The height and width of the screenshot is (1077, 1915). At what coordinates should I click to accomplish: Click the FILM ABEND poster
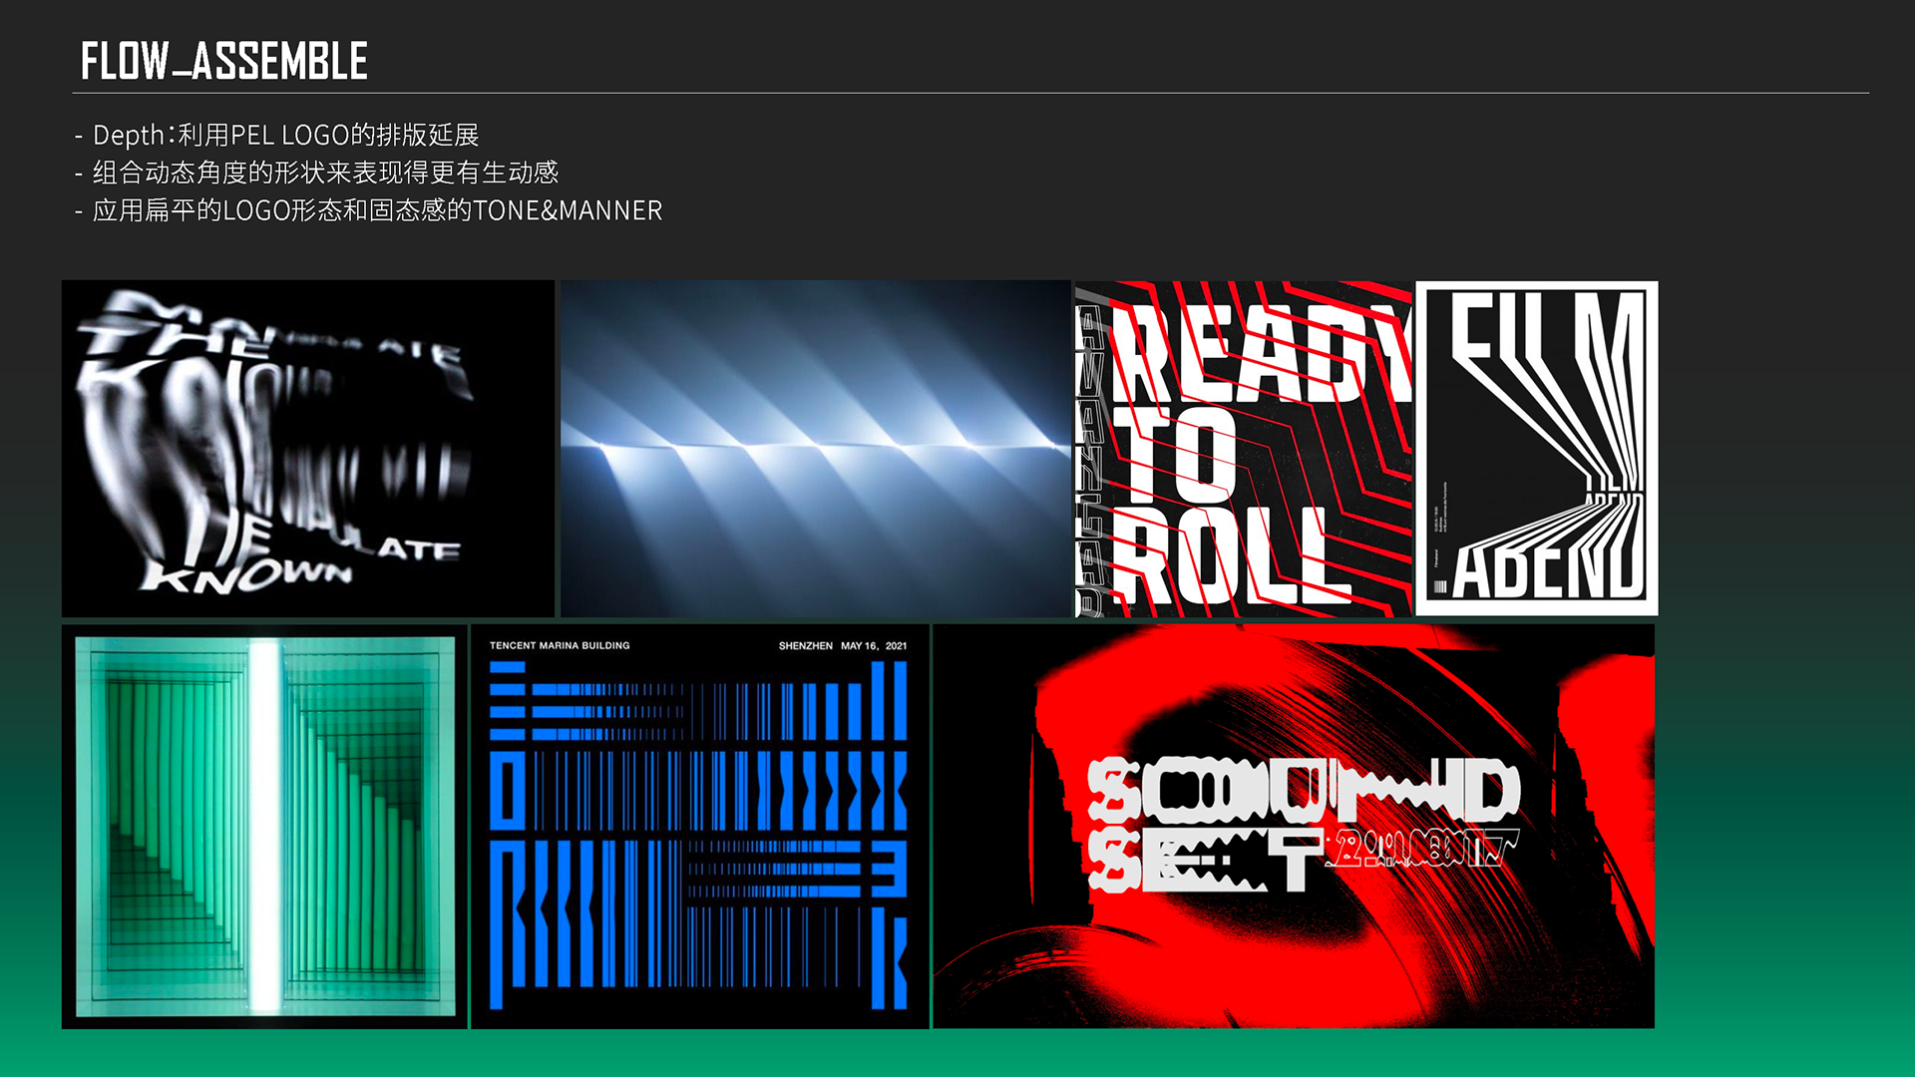1536,449
